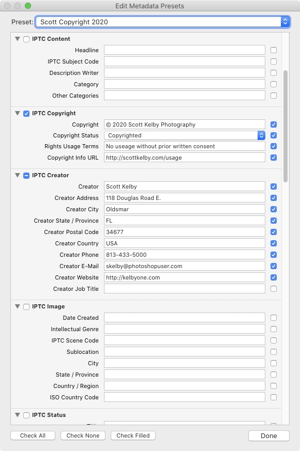Viewport: 300px width, 451px height.
Task: Open the Copyright Status dropdown
Action: click(185, 135)
